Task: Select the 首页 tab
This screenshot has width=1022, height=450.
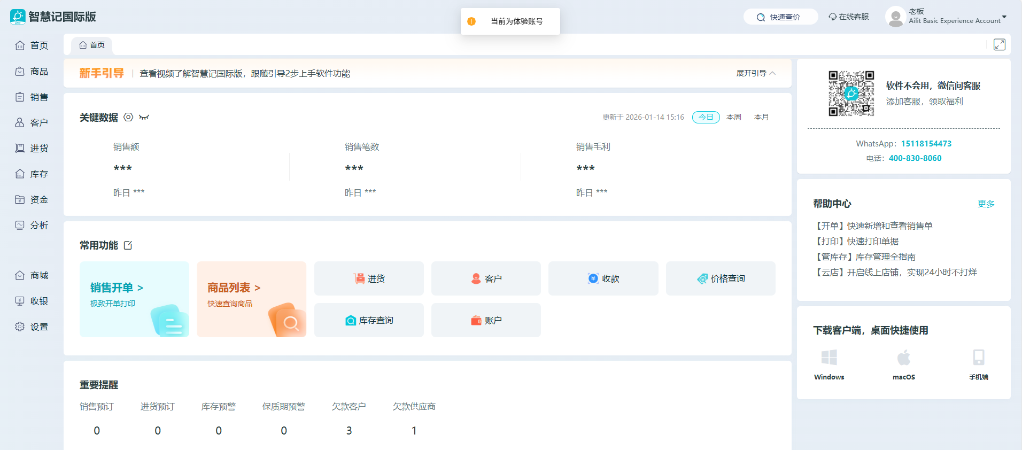Action: [92, 45]
